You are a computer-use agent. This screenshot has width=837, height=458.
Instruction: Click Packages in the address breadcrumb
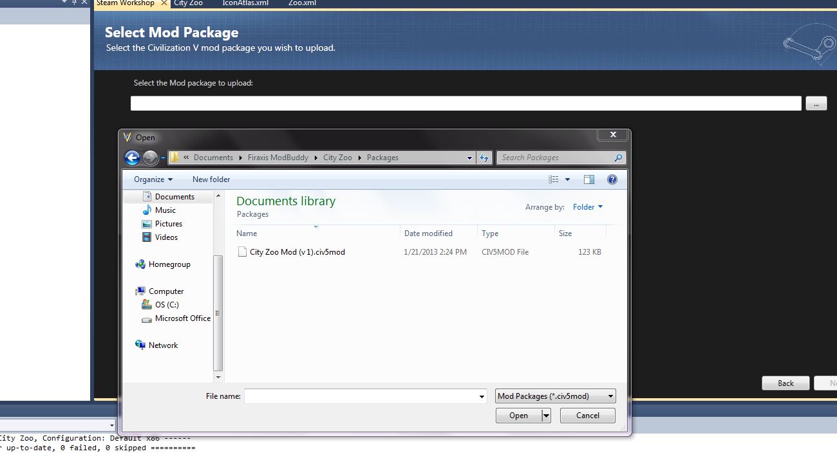pyautogui.click(x=382, y=158)
